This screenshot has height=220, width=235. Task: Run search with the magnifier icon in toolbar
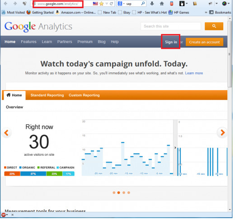(x=143, y=4)
